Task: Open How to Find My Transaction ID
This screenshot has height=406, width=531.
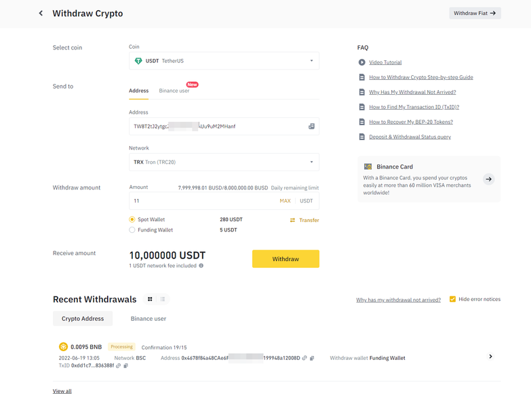Action: tap(414, 107)
